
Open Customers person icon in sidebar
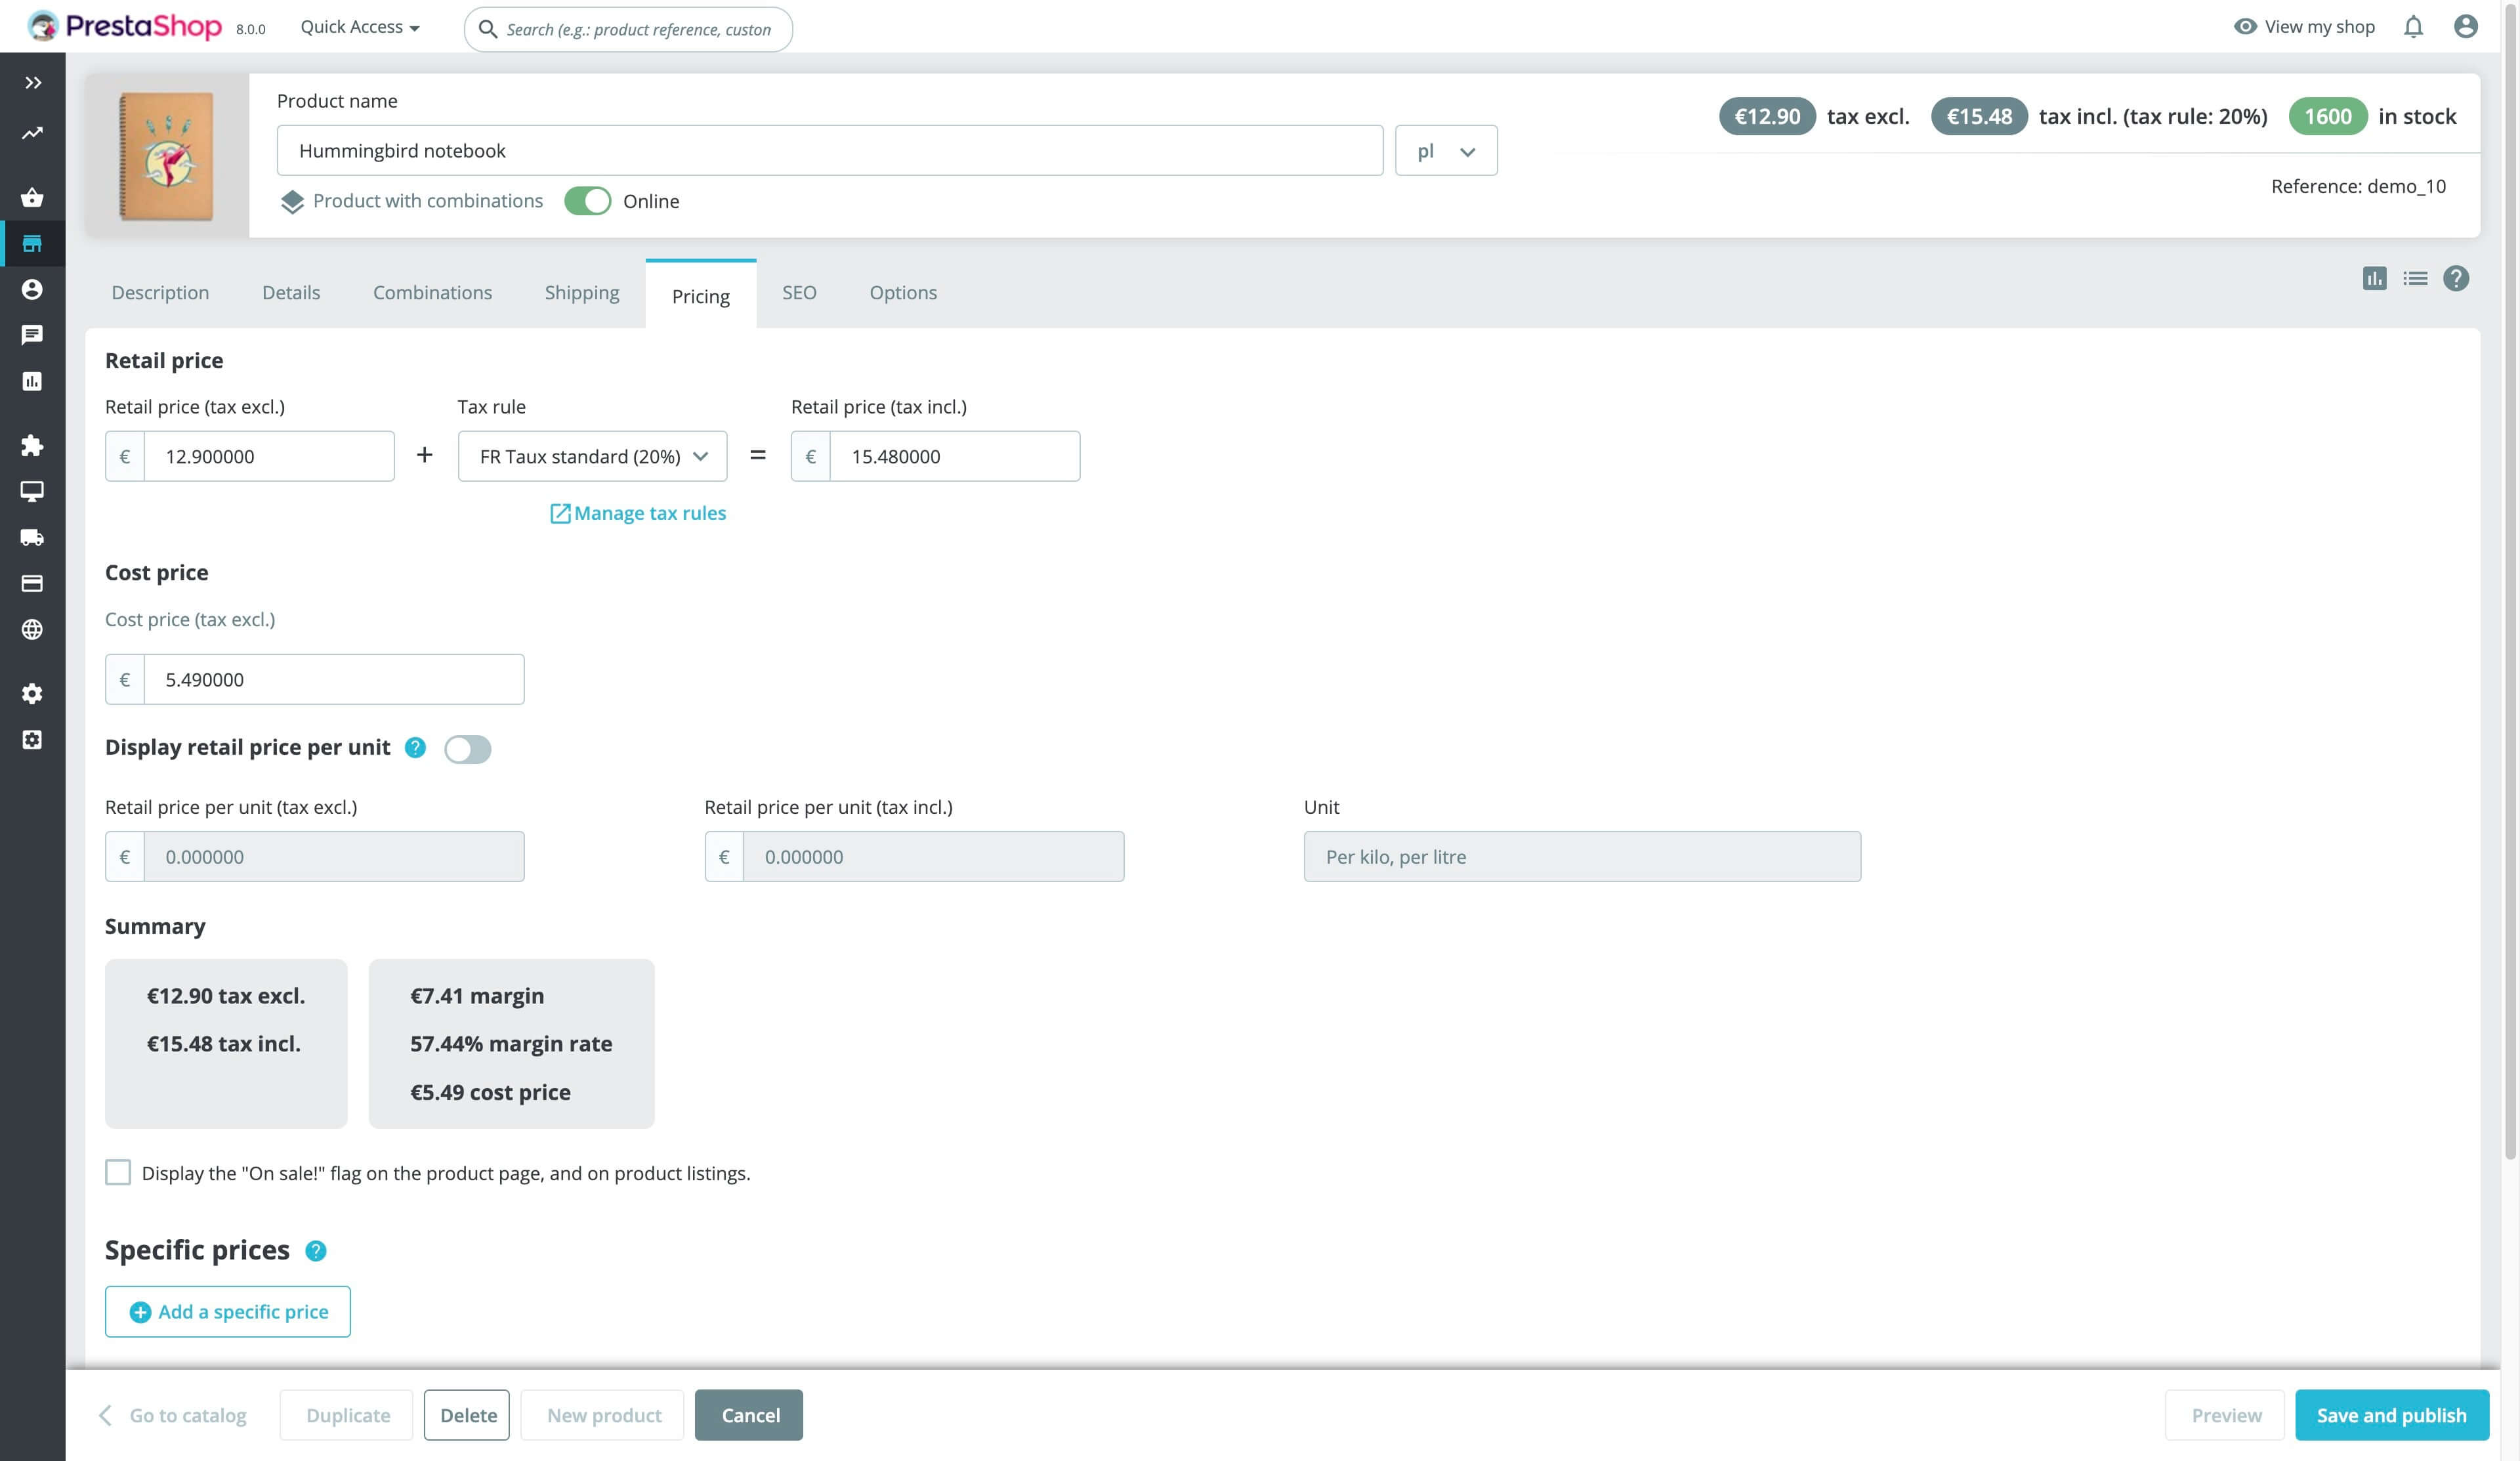click(33, 289)
